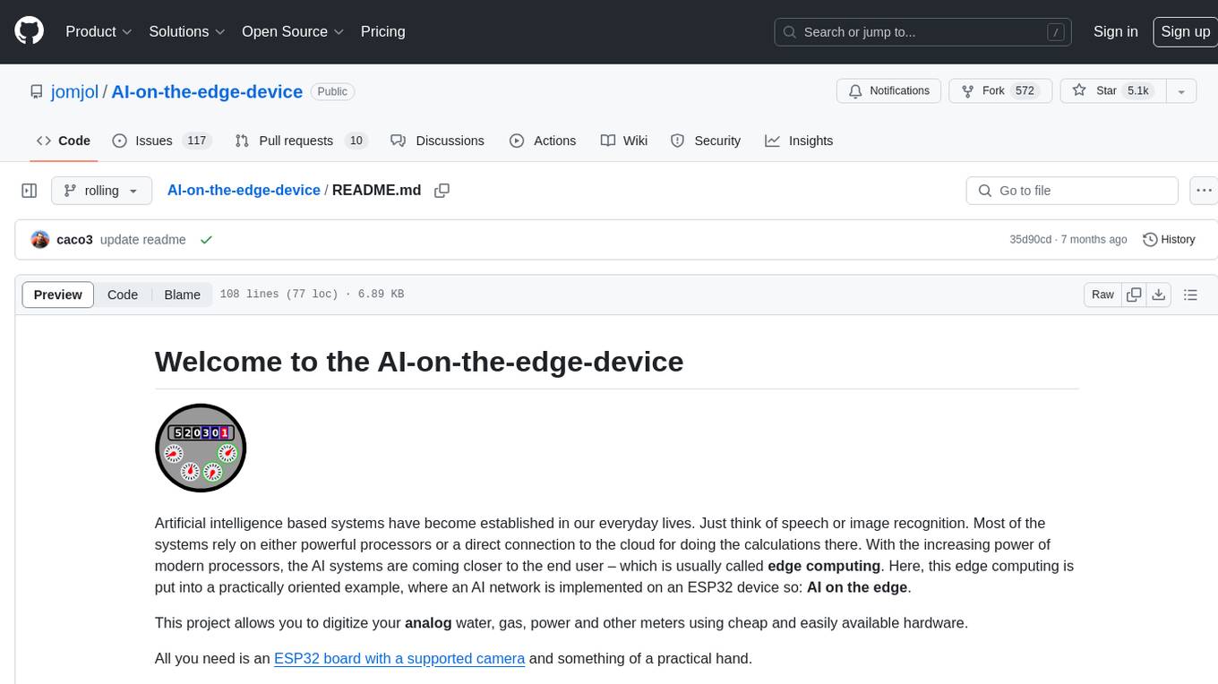Switch to the Security tab
The image size is (1218, 684).
point(706,141)
